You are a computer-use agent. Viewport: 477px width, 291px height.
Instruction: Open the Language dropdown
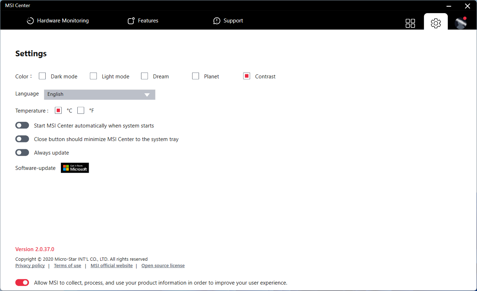99,94
